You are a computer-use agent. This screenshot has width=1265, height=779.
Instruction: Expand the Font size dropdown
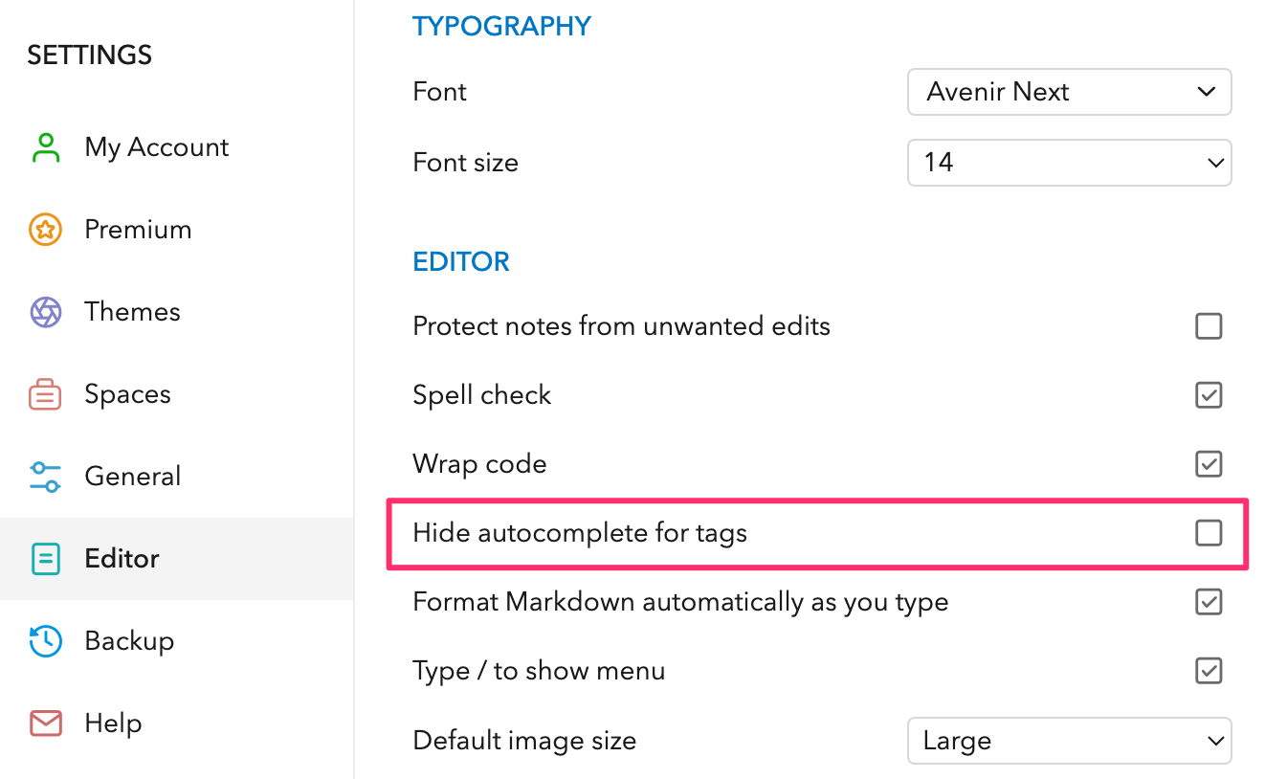click(x=1068, y=163)
